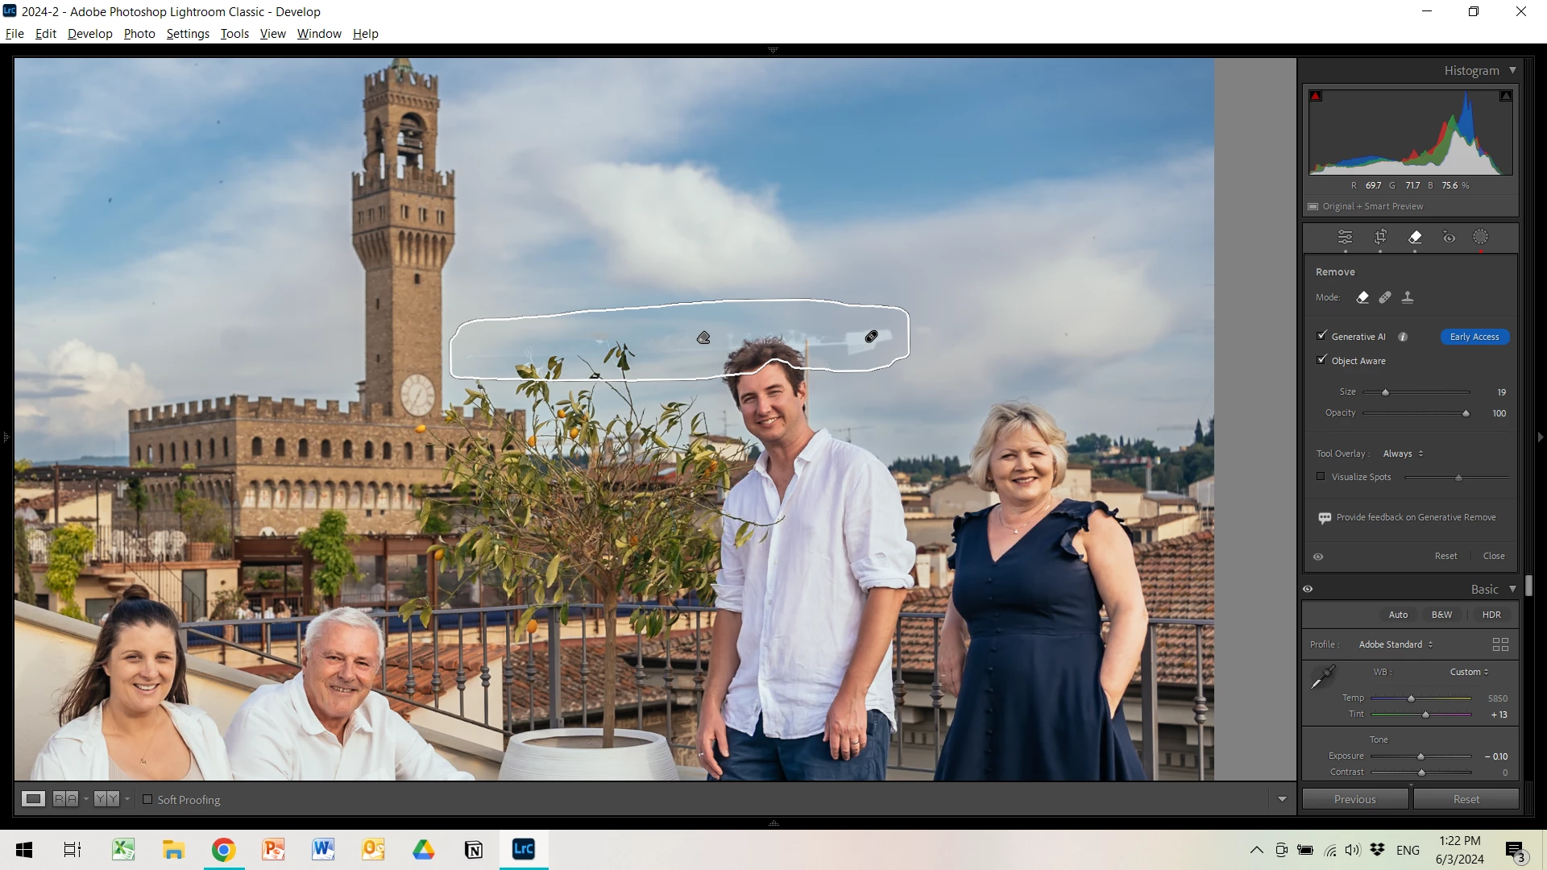The height and width of the screenshot is (870, 1547).
Task: Switch Remove mode to Clone stamp
Action: [x=1408, y=297]
